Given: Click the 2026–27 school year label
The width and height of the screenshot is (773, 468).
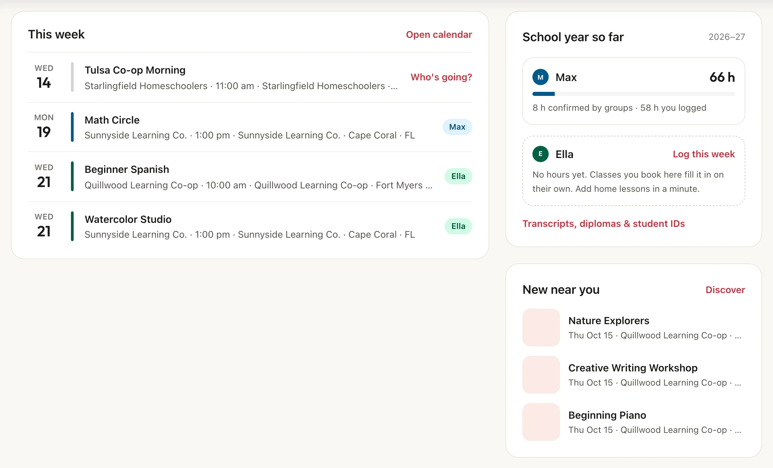Looking at the screenshot, I should [727, 37].
